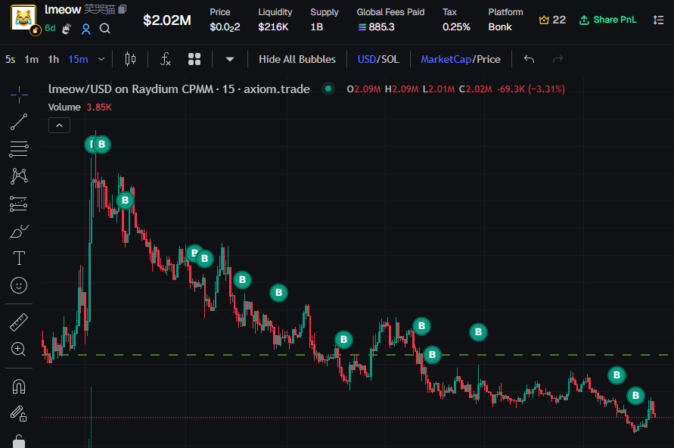674x448 pixels.
Task: Select the 15m timeframe
Action: pyautogui.click(x=78, y=59)
